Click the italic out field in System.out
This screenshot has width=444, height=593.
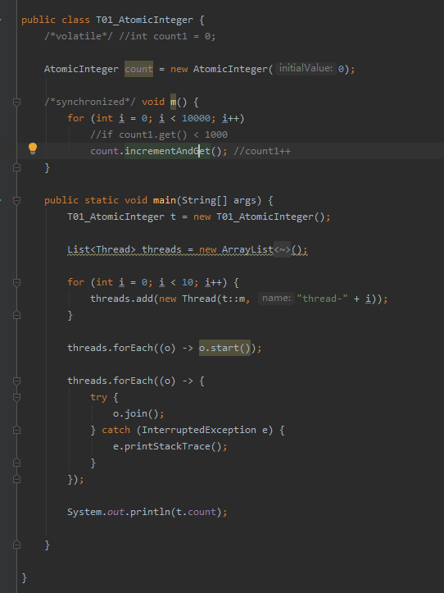pyautogui.click(x=116, y=512)
